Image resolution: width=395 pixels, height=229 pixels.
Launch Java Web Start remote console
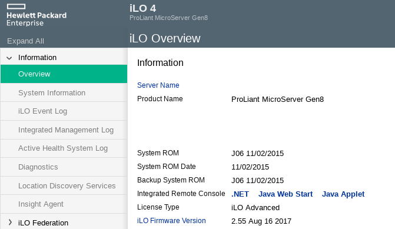pyautogui.click(x=286, y=194)
